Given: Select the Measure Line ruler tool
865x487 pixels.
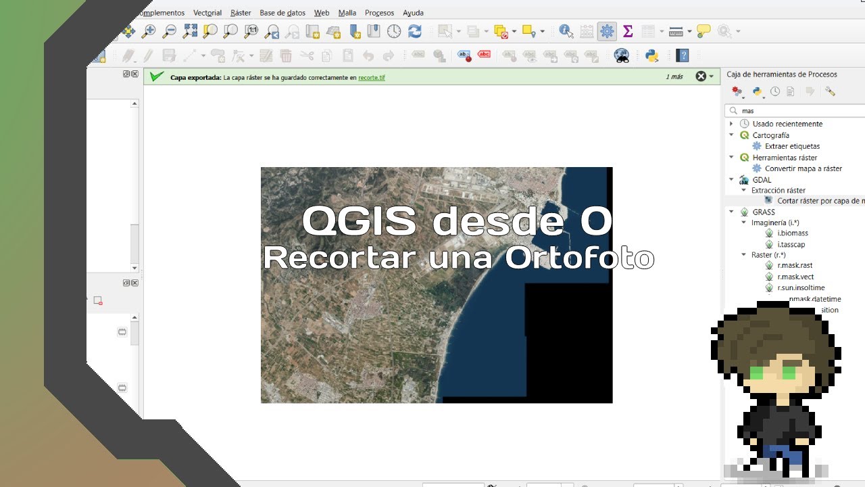Looking at the screenshot, I should click(x=675, y=31).
